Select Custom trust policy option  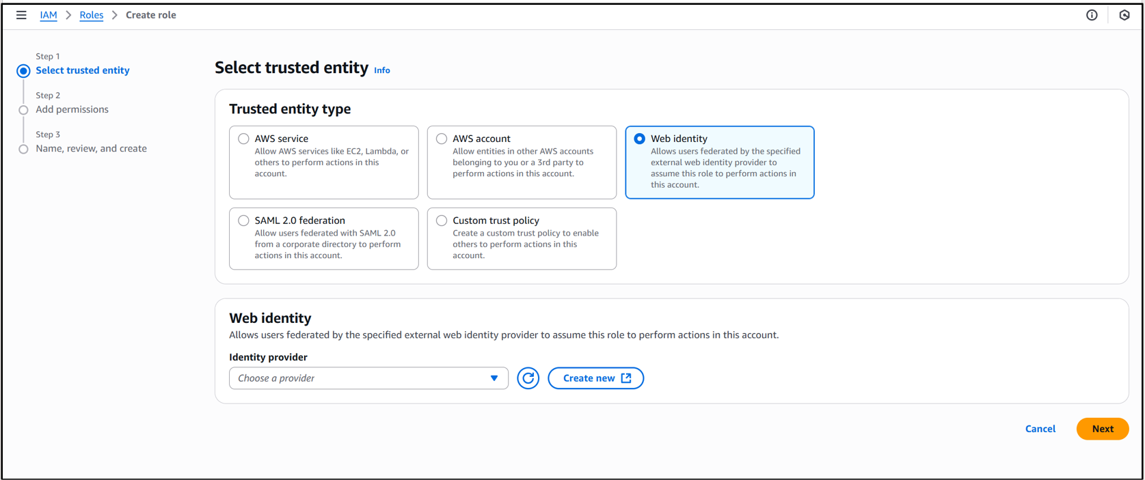[x=442, y=221]
